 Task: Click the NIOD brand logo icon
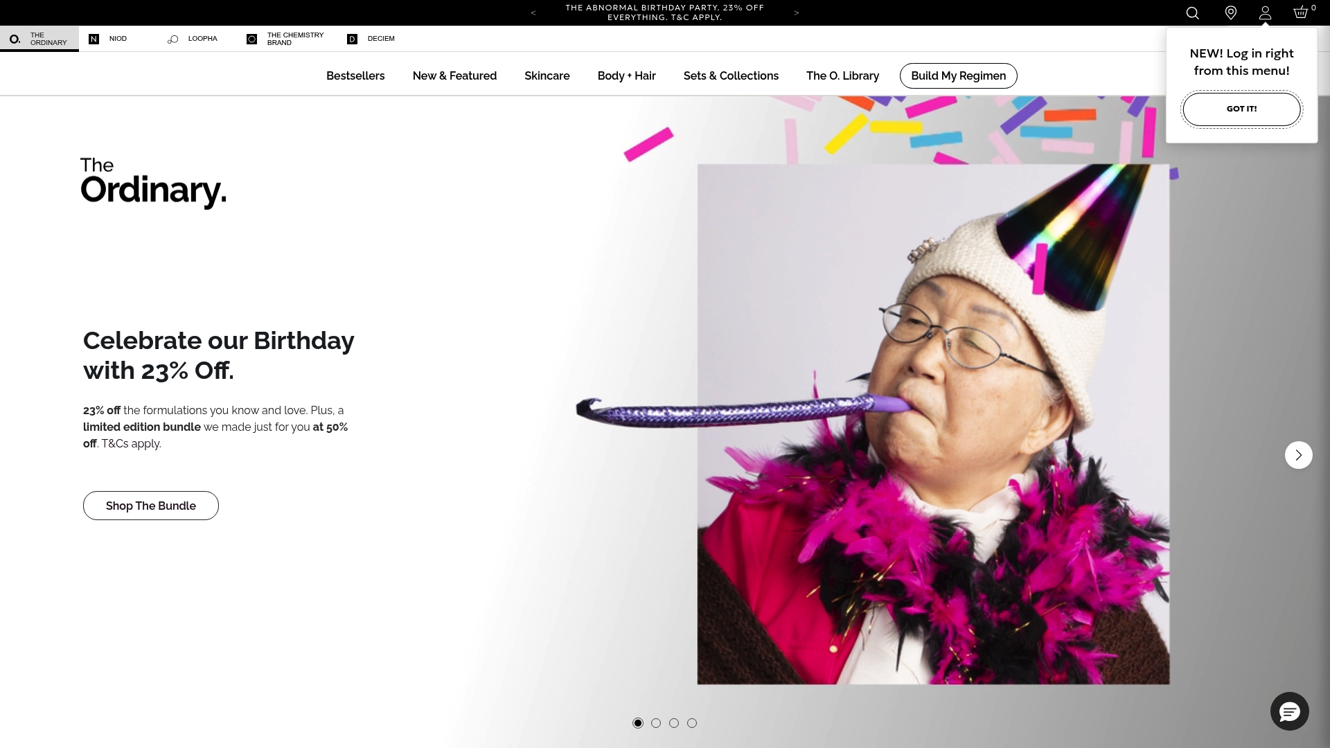coord(94,39)
